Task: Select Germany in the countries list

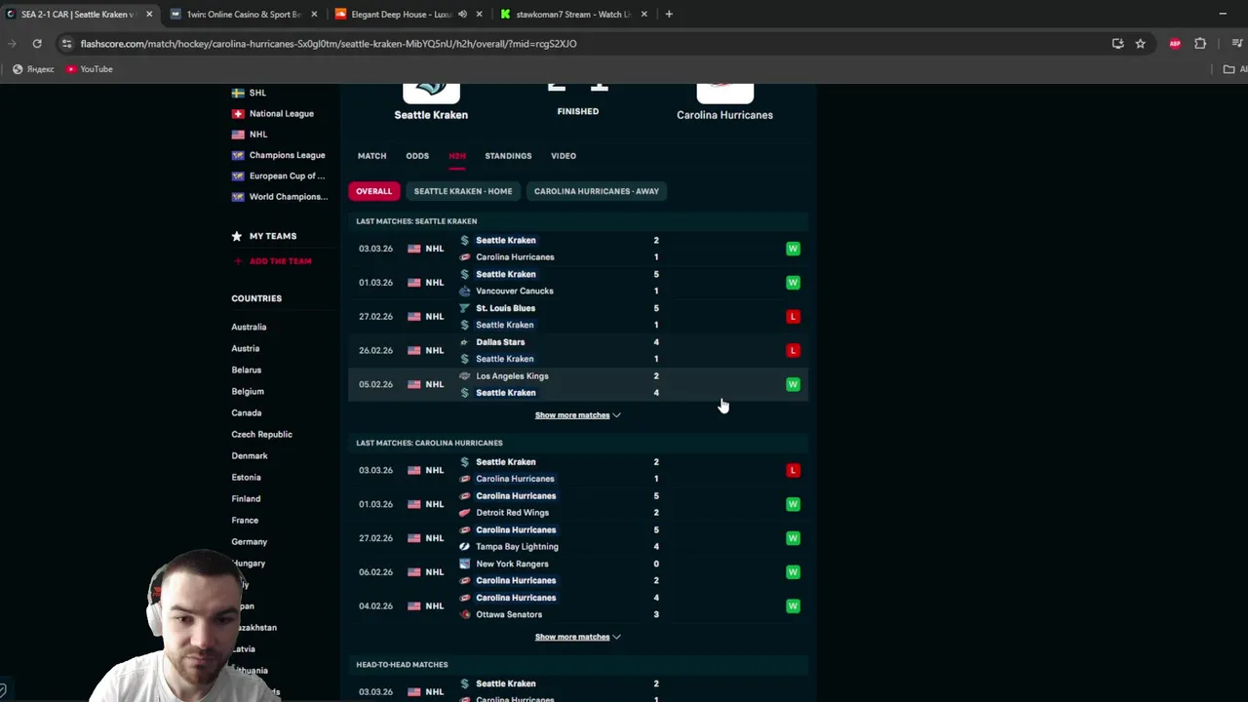Action: (x=250, y=542)
